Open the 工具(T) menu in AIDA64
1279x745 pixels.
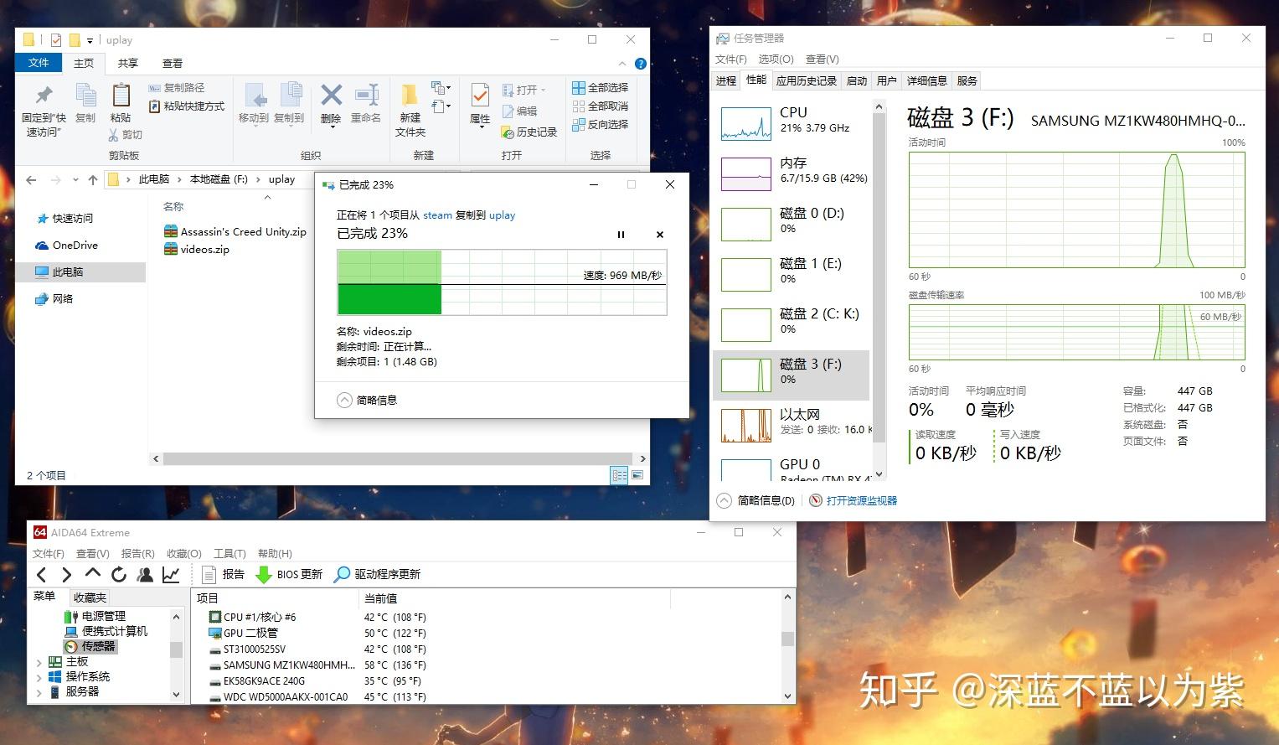(229, 553)
